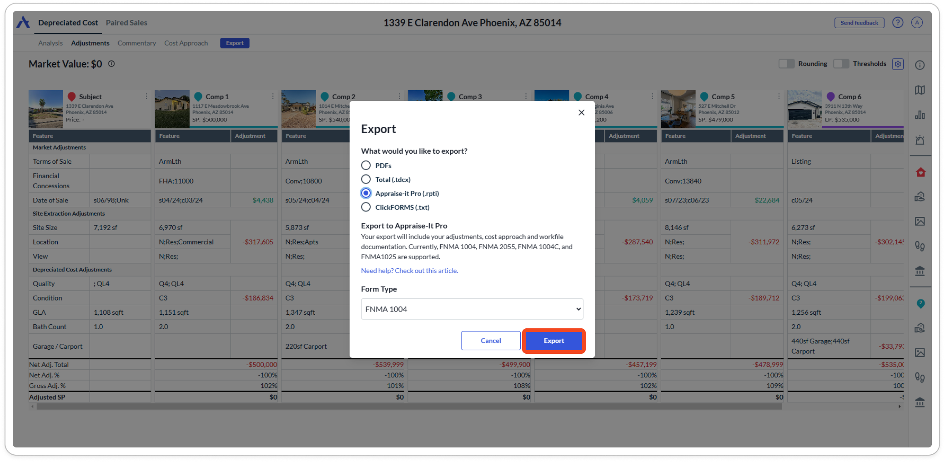Image resolution: width=945 pixels, height=462 pixels.
Task: Open the Comp 3 card options menu
Action: tap(526, 96)
